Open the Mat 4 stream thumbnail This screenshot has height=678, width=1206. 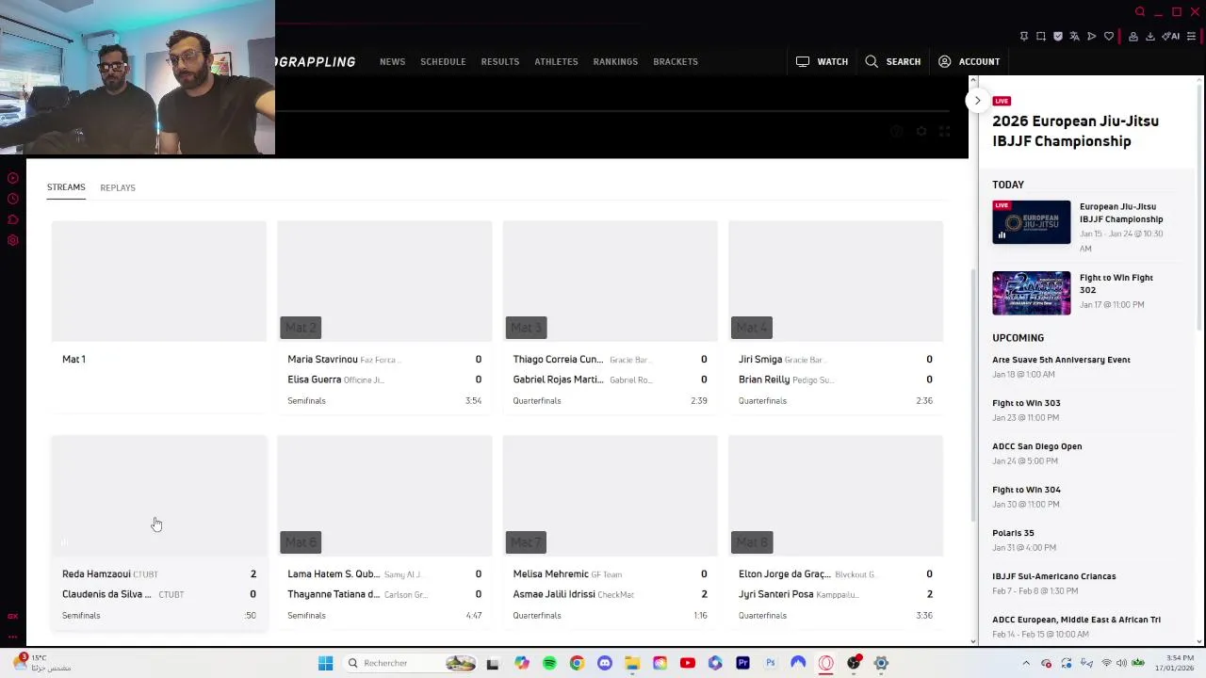[x=836, y=281]
